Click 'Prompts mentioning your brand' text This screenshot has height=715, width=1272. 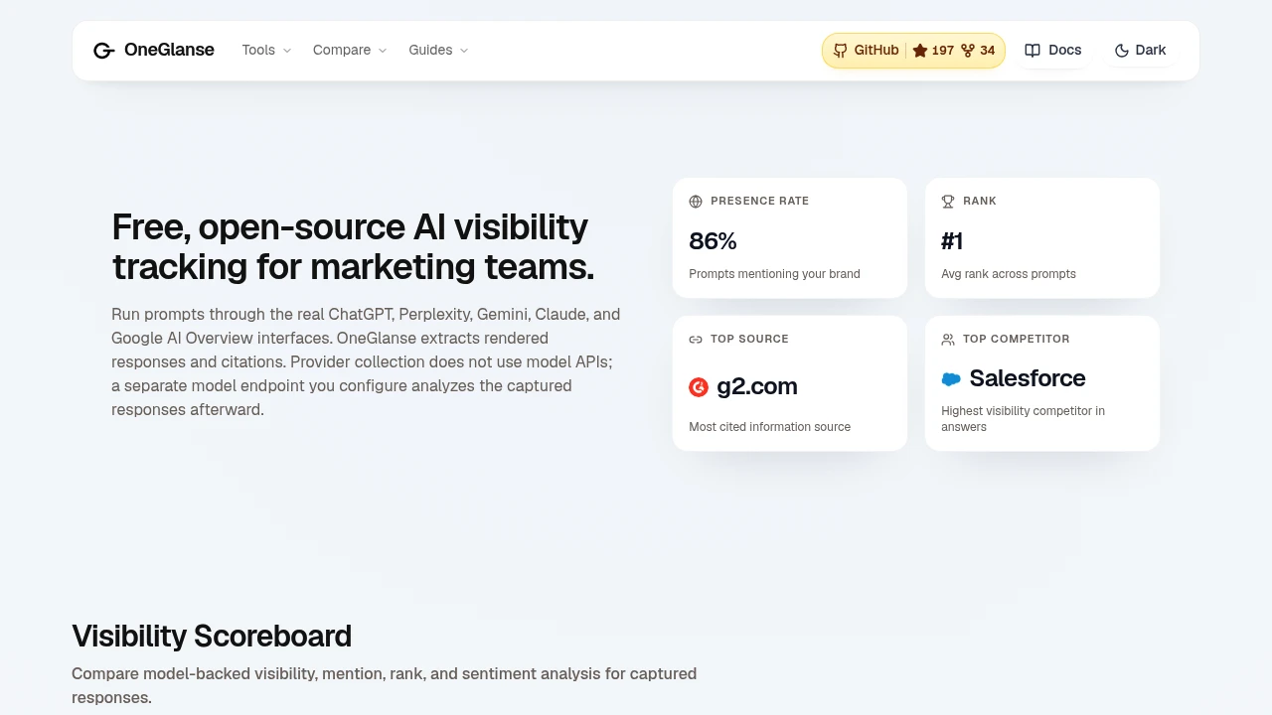[x=775, y=274]
